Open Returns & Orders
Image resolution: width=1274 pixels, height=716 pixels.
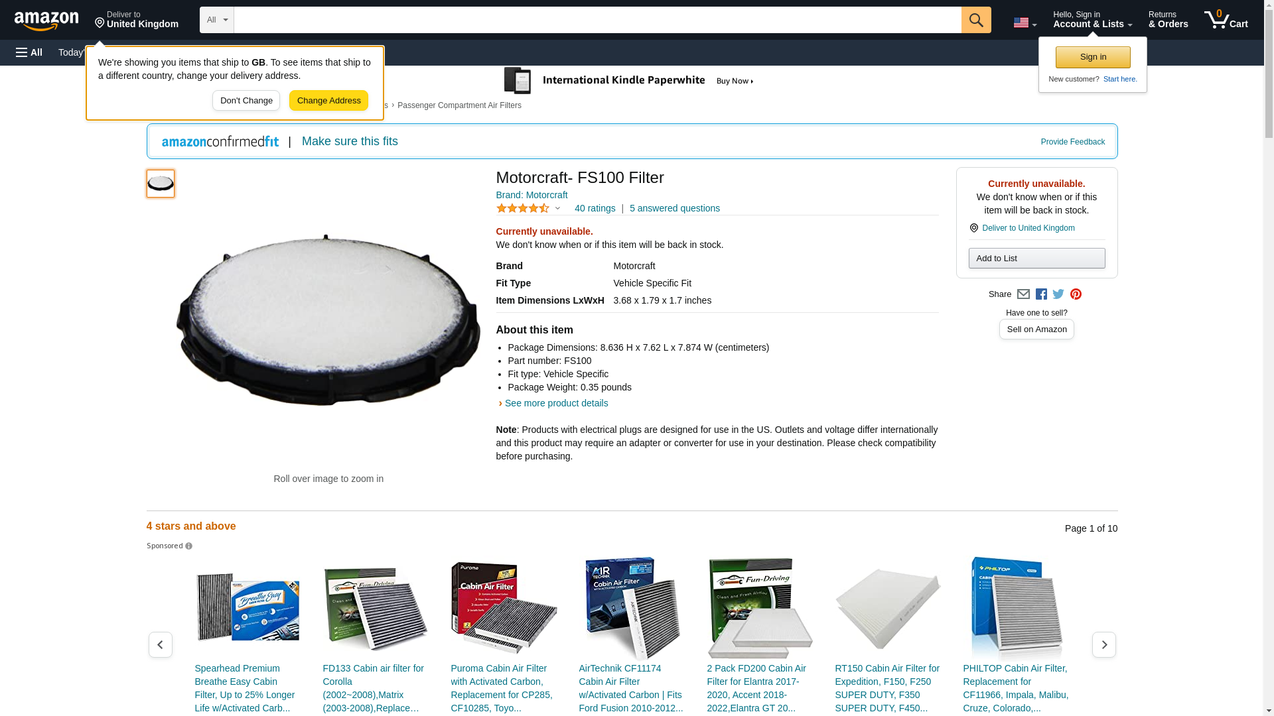coord(1168,20)
